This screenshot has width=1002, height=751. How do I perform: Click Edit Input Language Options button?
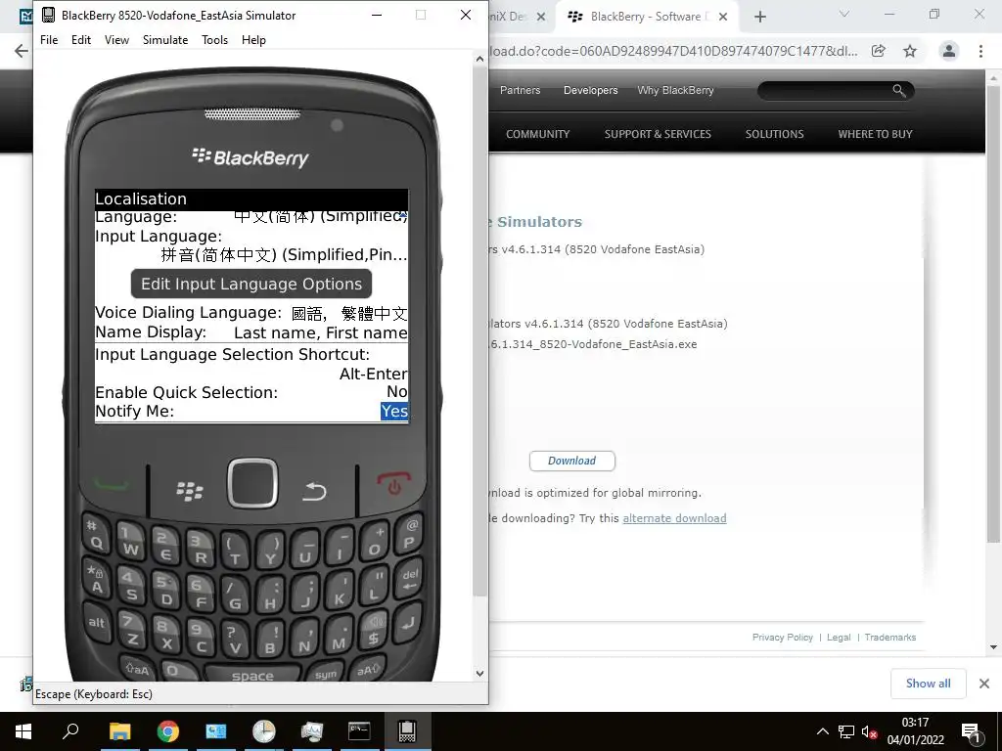251,285
